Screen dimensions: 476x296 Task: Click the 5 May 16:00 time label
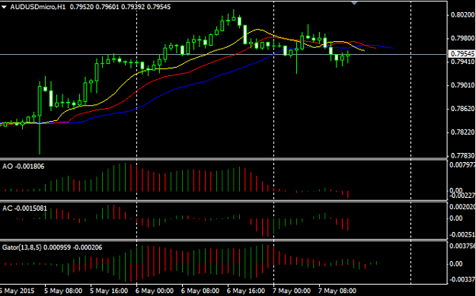click(x=109, y=291)
